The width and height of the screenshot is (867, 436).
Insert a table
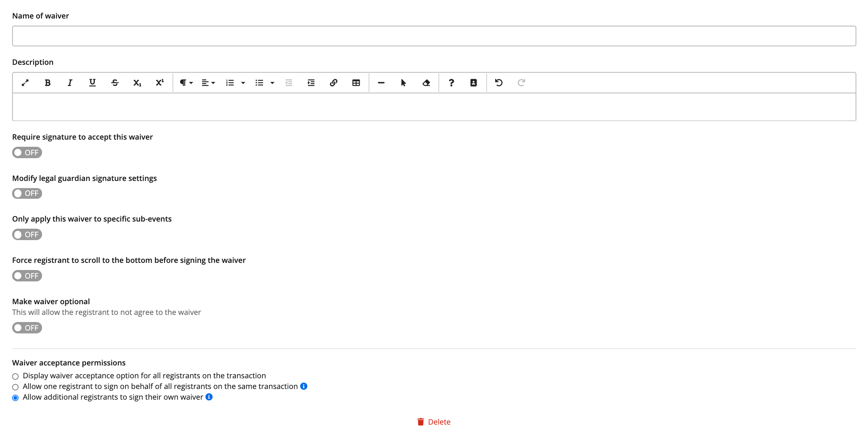(356, 83)
